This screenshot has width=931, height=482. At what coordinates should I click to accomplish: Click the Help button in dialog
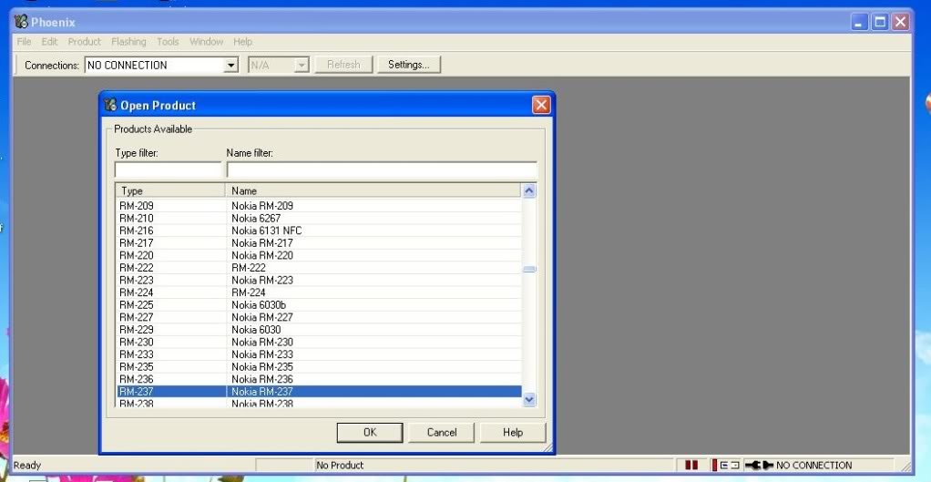(513, 433)
